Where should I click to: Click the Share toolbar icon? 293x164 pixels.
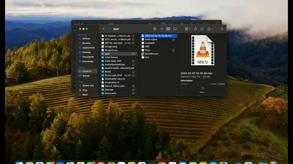(x=195, y=29)
